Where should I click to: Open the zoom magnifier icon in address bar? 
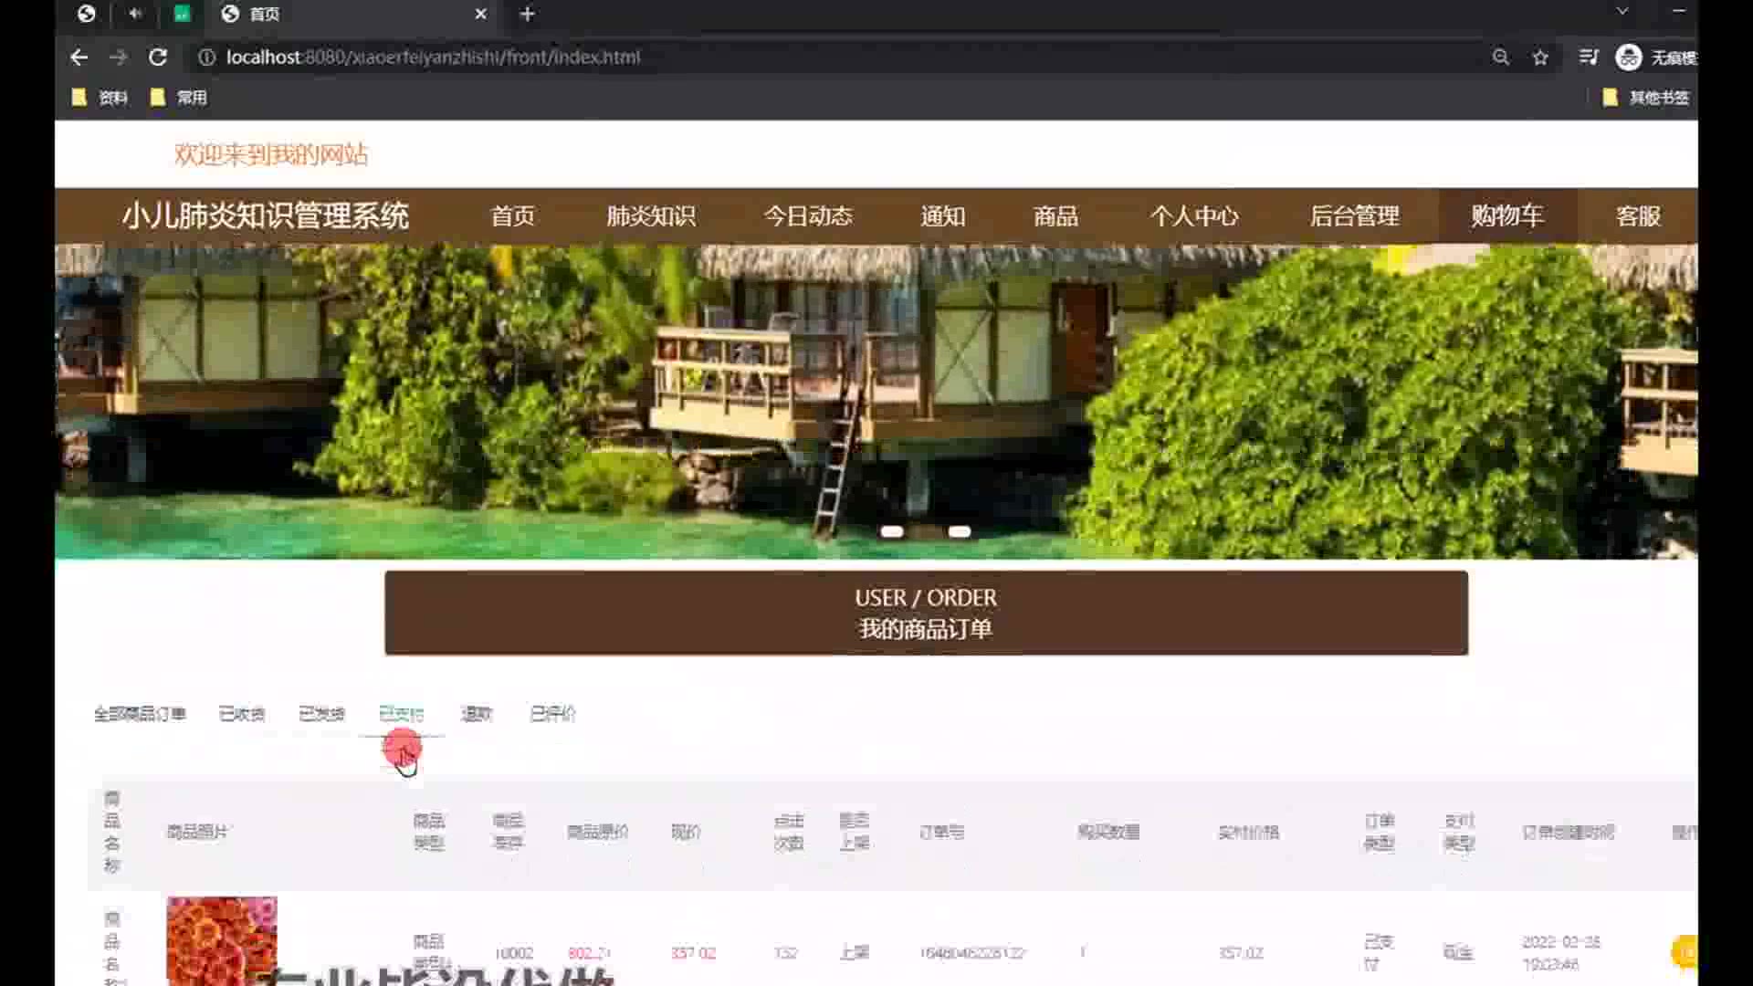pyautogui.click(x=1500, y=58)
